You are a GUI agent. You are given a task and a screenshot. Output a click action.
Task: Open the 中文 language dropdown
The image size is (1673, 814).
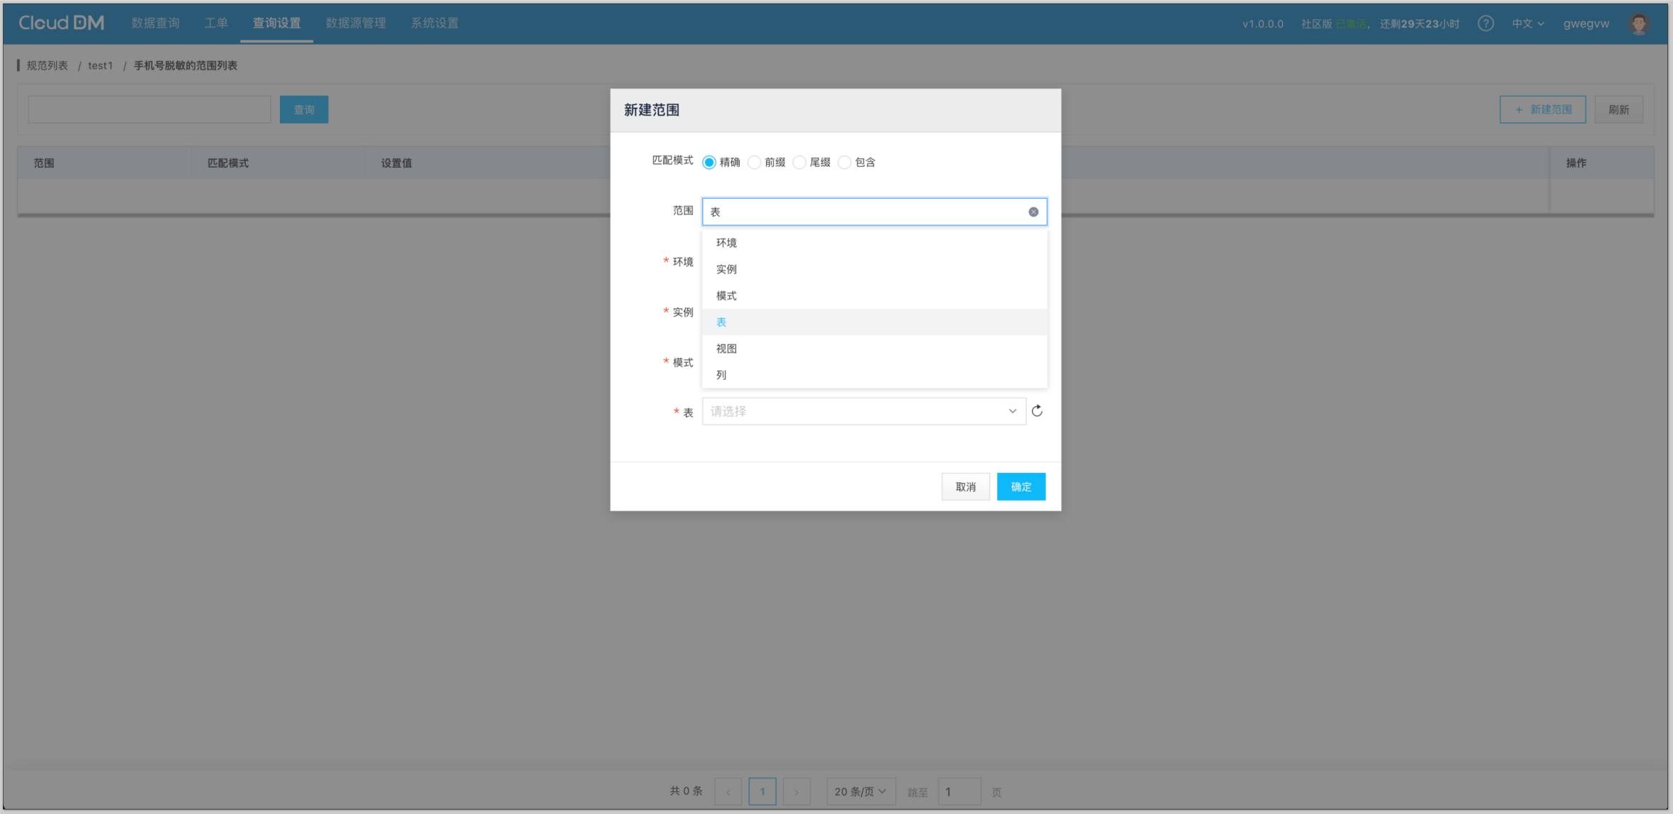1527,23
